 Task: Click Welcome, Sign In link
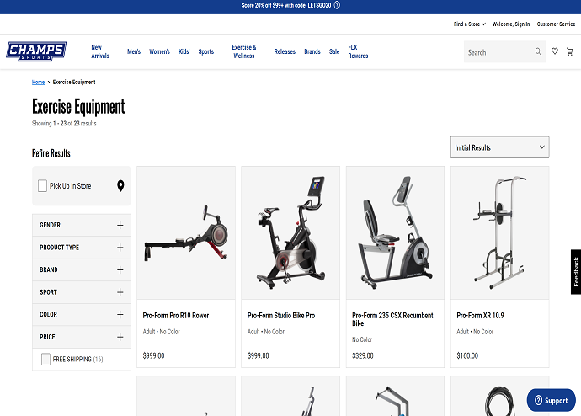click(x=511, y=24)
